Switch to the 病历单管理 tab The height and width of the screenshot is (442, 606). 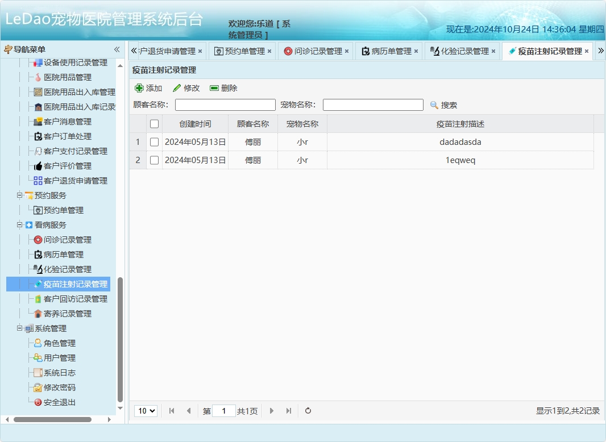click(387, 50)
